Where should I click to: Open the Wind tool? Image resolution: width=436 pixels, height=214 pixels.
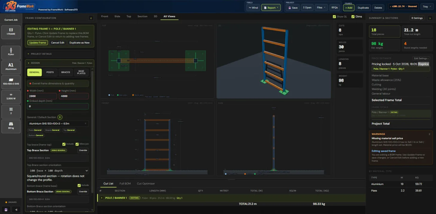[253, 7]
